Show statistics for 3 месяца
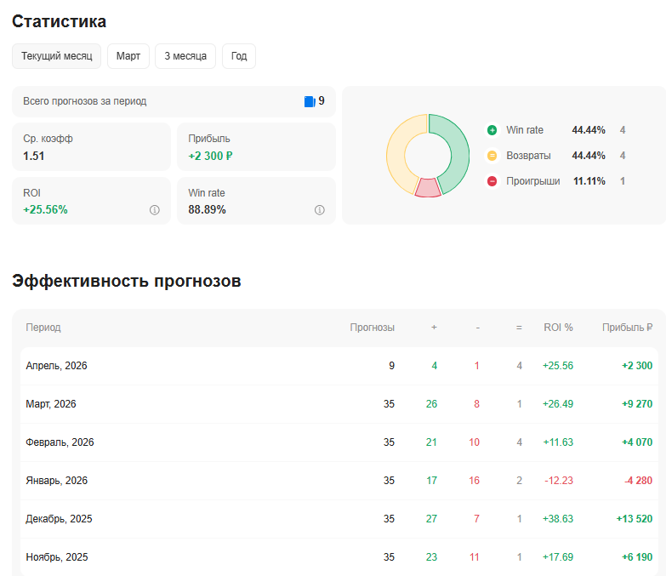This screenshot has width=666, height=576. pyautogui.click(x=185, y=56)
